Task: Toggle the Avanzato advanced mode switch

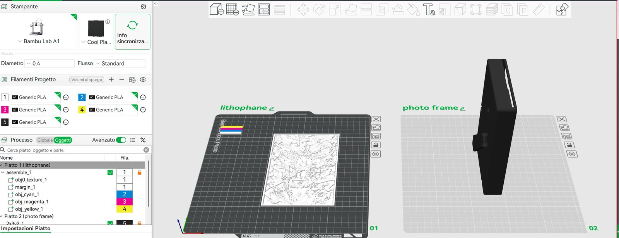Action: click(121, 140)
